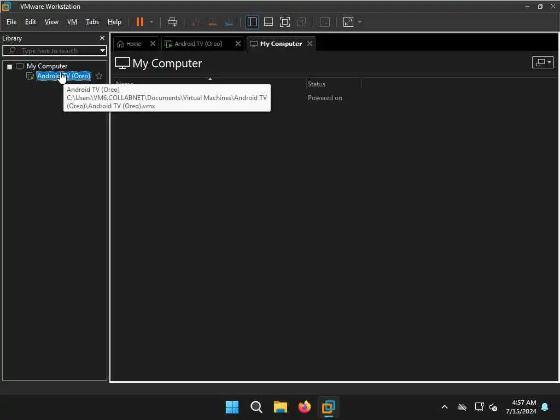This screenshot has height=420, width=560.
Task: Open the library search filter dropdown
Action: [x=102, y=51]
